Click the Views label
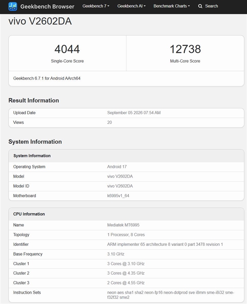 coord(19,123)
